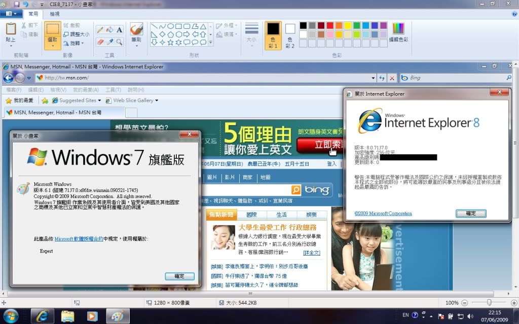Click the EN language indicator in taskbar
519x324 pixels.
[405, 315]
